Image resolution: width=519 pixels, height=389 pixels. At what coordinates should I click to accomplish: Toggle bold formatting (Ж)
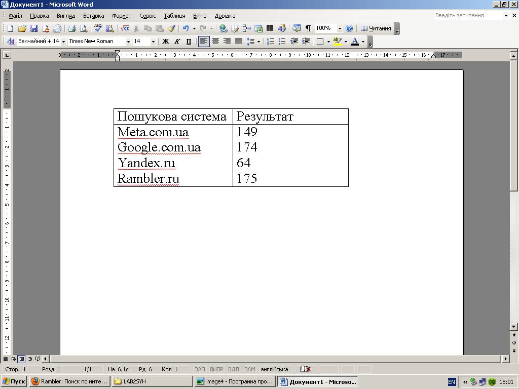coord(166,42)
